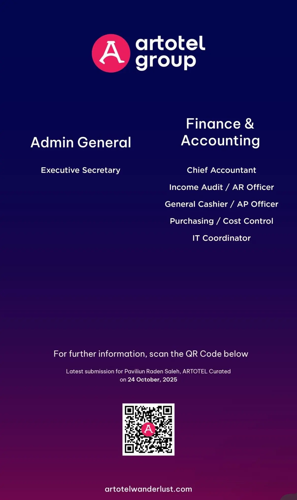Click the QR code's bottom-left finder square
Viewport: 297px width, 500px height.
(129, 448)
